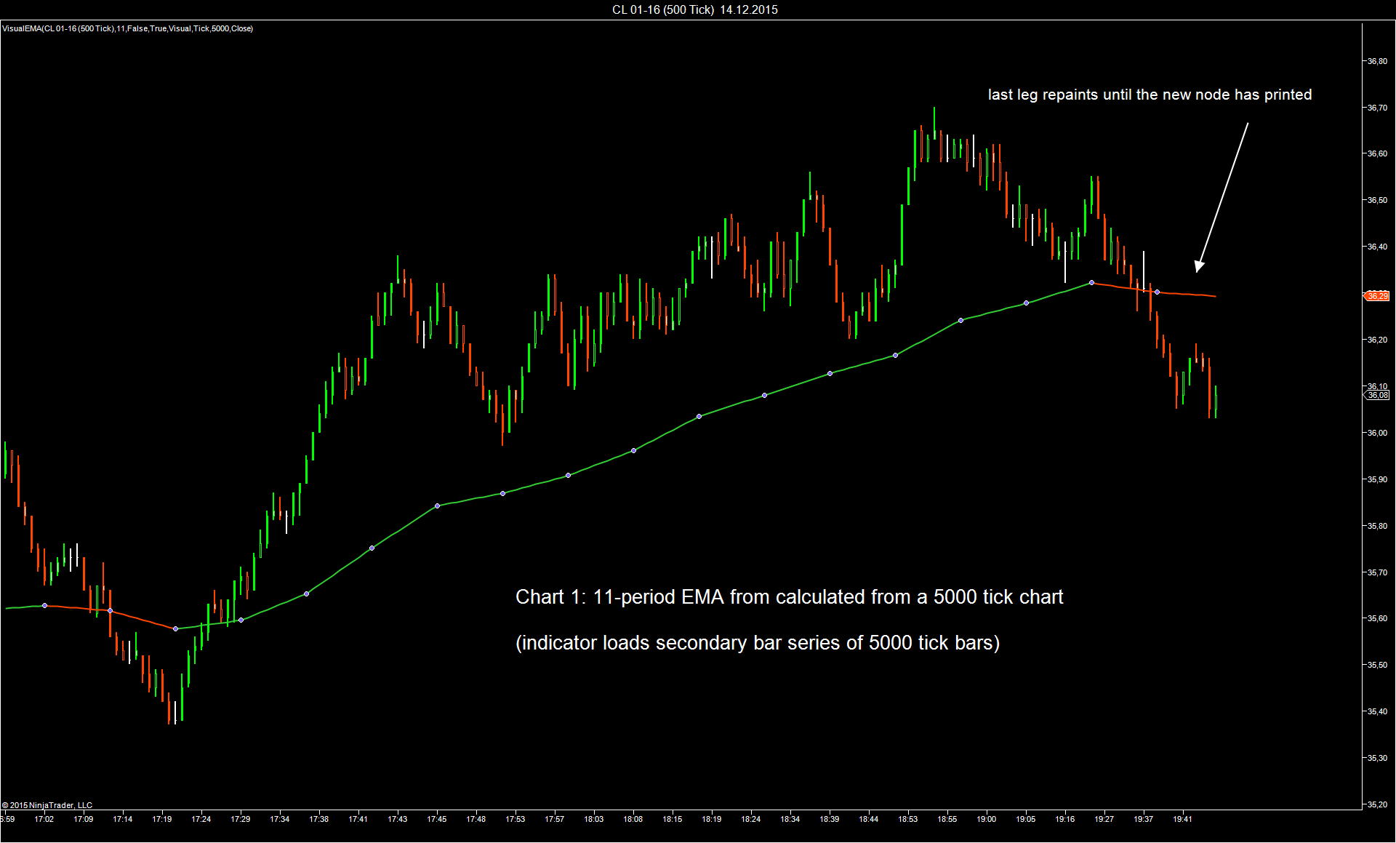
Task: Click the 17:02 time axis label
Action: tap(44, 819)
